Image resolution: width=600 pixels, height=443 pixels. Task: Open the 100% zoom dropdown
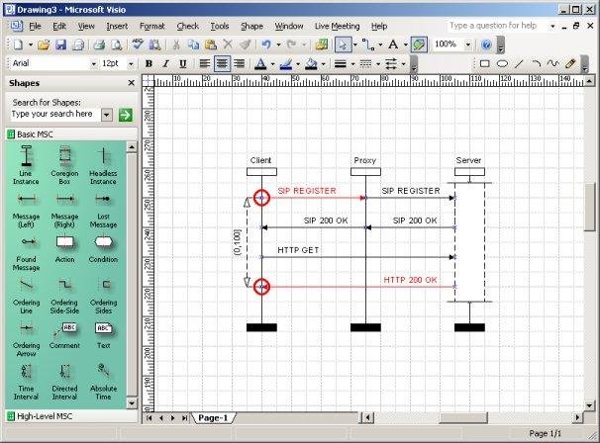[x=467, y=44]
